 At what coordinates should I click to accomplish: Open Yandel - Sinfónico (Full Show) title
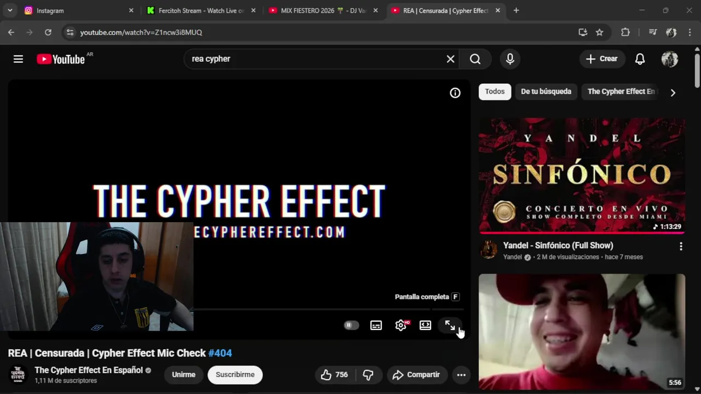(x=558, y=246)
